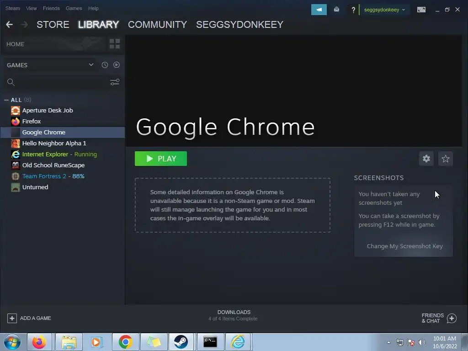This screenshot has width=468, height=351.
Task: Expand the GAMES filter dropdown
Action: [50, 65]
